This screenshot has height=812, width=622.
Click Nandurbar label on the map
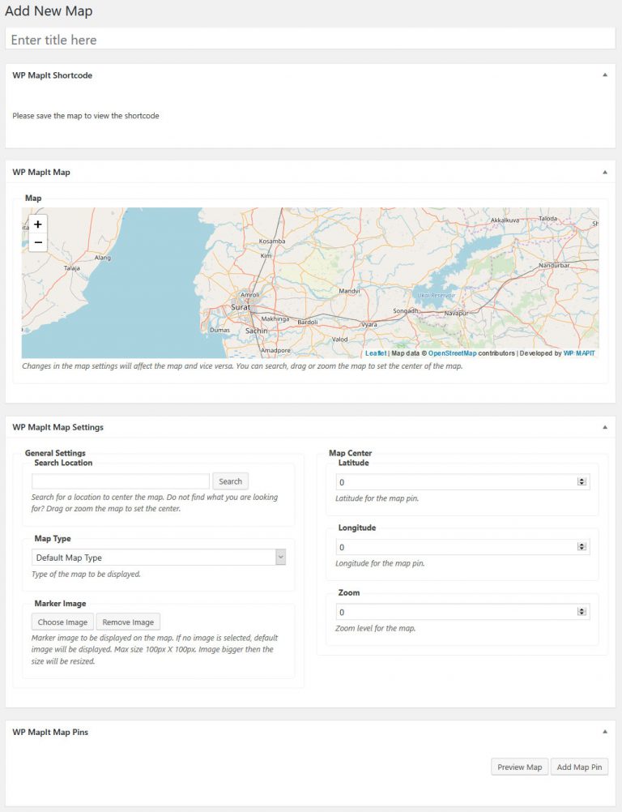(554, 265)
